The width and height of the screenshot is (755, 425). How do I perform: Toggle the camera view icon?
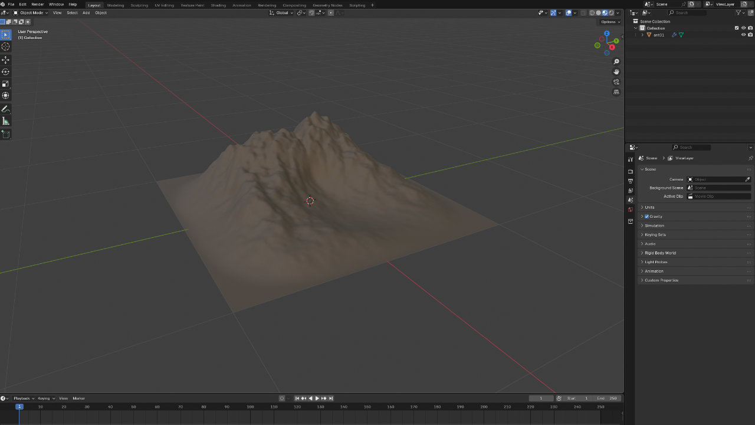[x=616, y=82]
